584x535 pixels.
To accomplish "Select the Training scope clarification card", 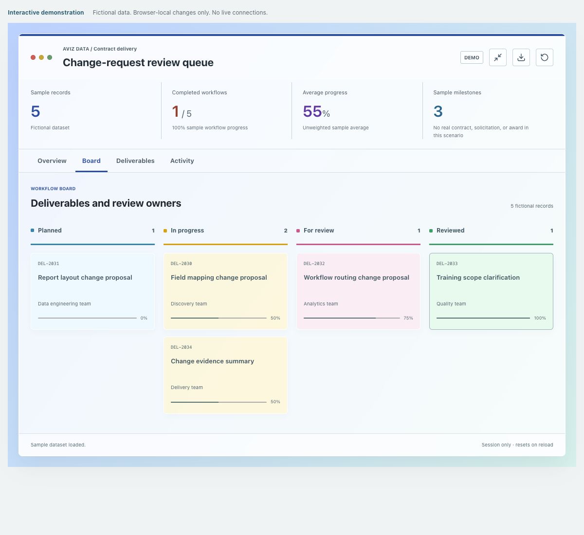I will [x=491, y=291].
